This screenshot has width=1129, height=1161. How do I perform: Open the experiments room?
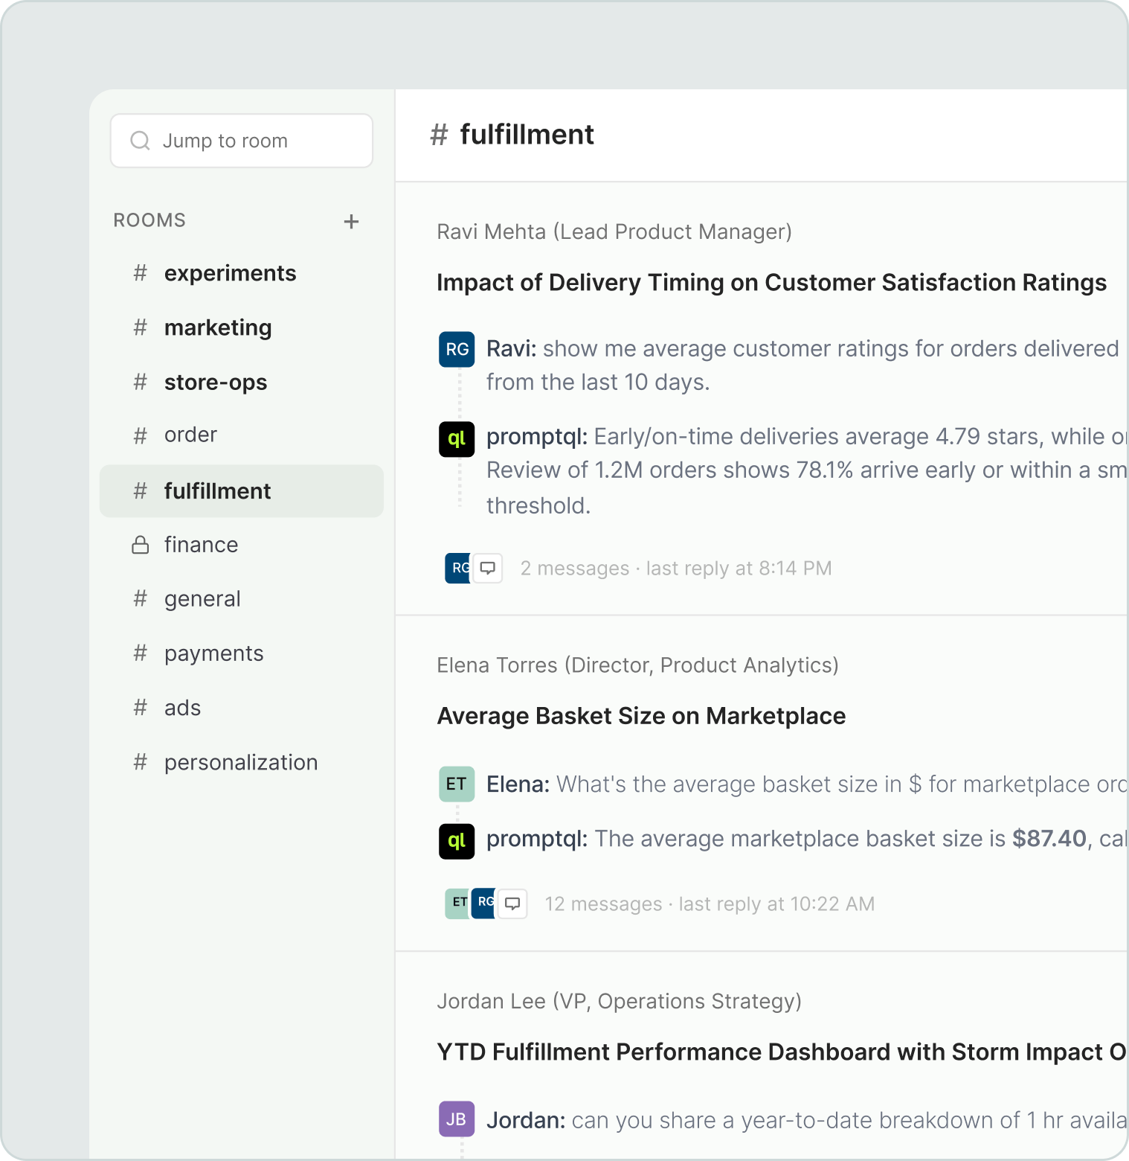click(x=230, y=273)
